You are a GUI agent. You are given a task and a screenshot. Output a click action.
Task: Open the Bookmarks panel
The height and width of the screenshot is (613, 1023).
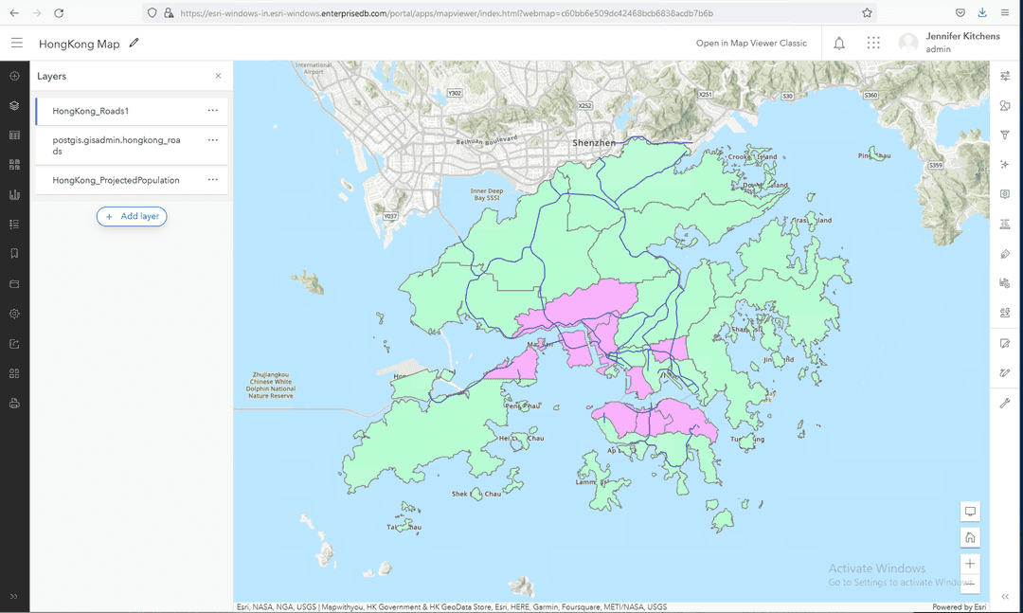15,253
